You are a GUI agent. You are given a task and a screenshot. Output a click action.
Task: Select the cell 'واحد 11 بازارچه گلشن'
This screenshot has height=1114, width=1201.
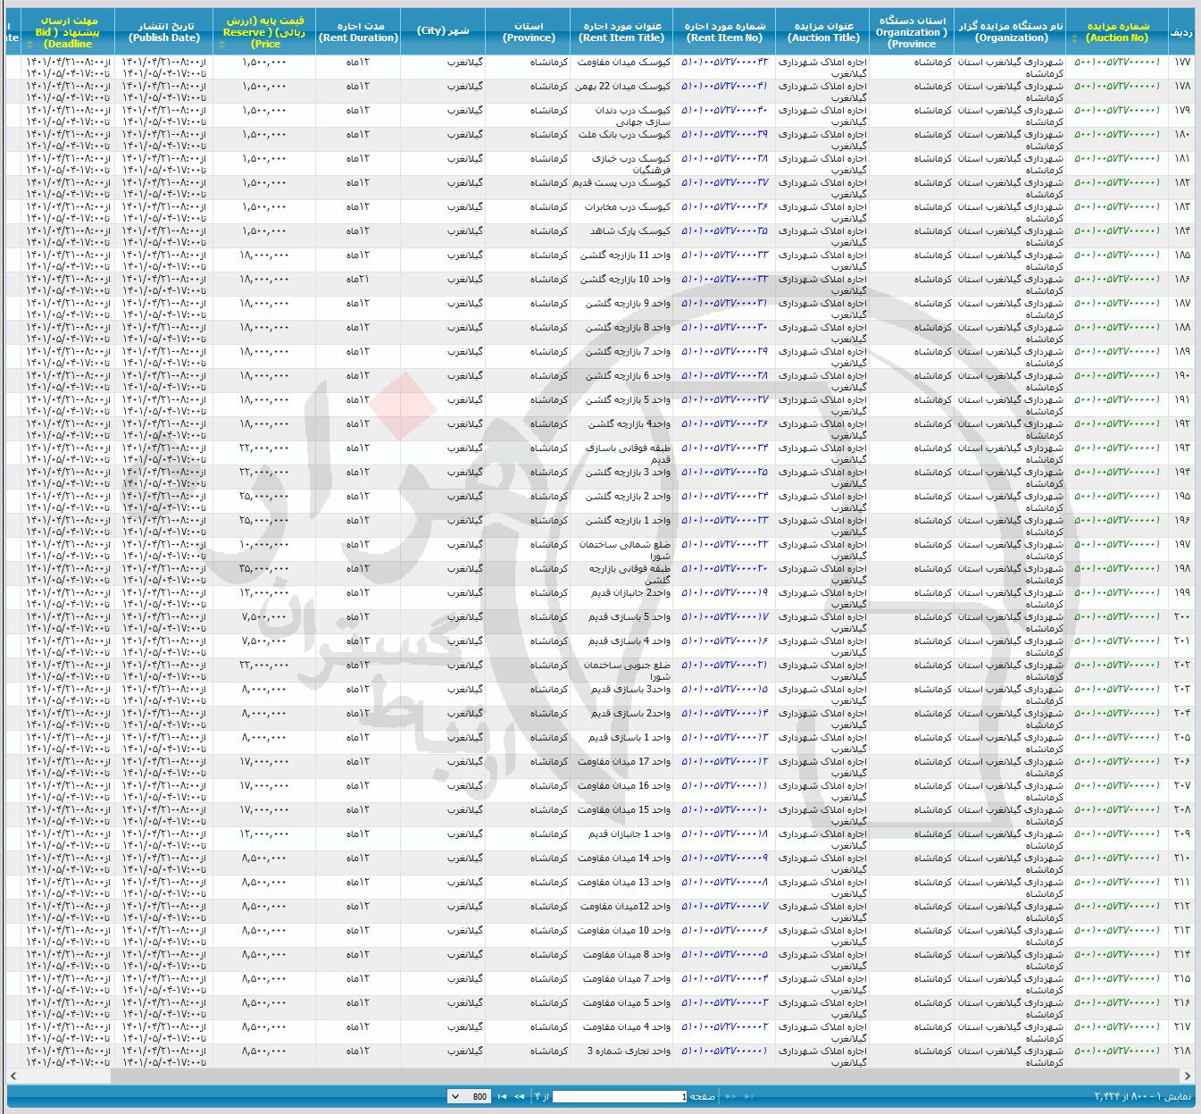click(x=621, y=261)
